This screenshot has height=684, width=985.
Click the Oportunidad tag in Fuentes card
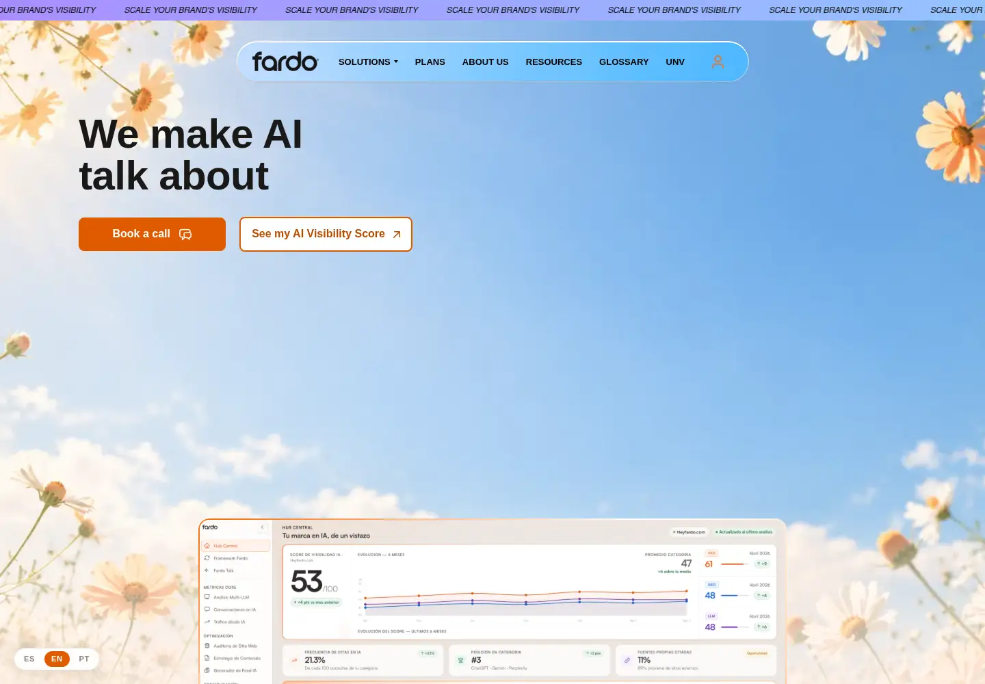757,653
